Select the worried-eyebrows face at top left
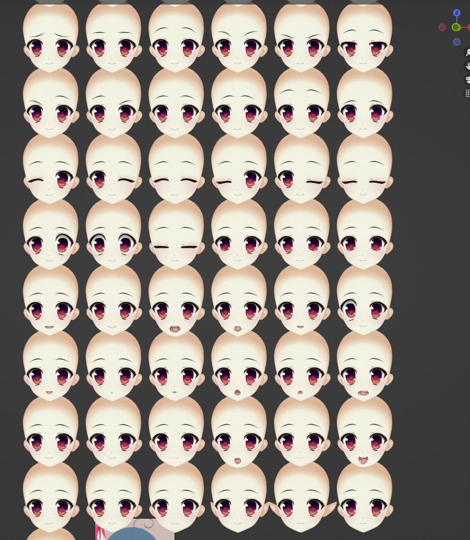Viewport: 470px width, 540px height. pos(50,36)
